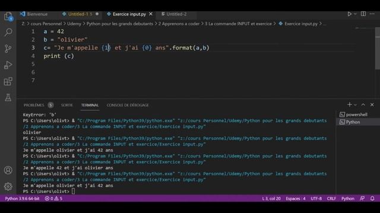Image resolution: width=380 pixels, height=213 pixels.
Task: Click breadcrumb 'Udemy'
Action: (74, 24)
